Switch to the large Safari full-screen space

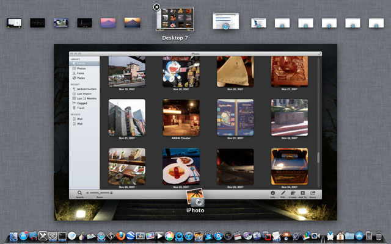click(225, 21)
